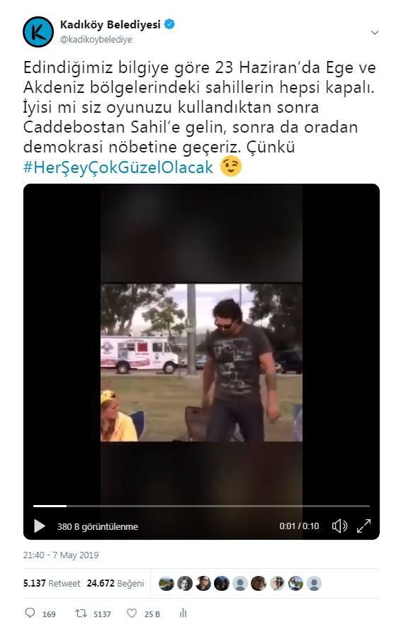Viewport: 401px width, 632px height.
Task: Show the 24.672 Beğeni list
Action: tap(115, 583)
